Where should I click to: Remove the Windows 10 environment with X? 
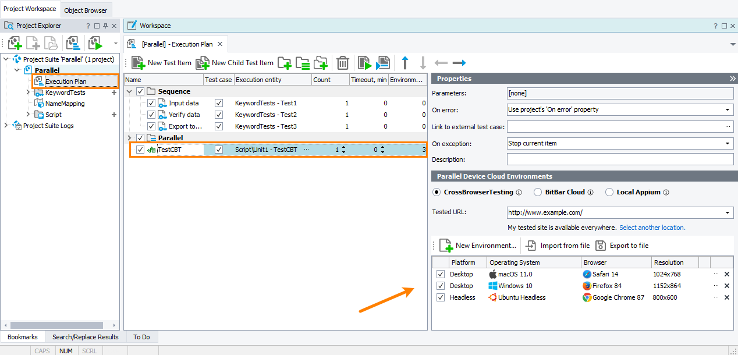[x=726, y=286]
